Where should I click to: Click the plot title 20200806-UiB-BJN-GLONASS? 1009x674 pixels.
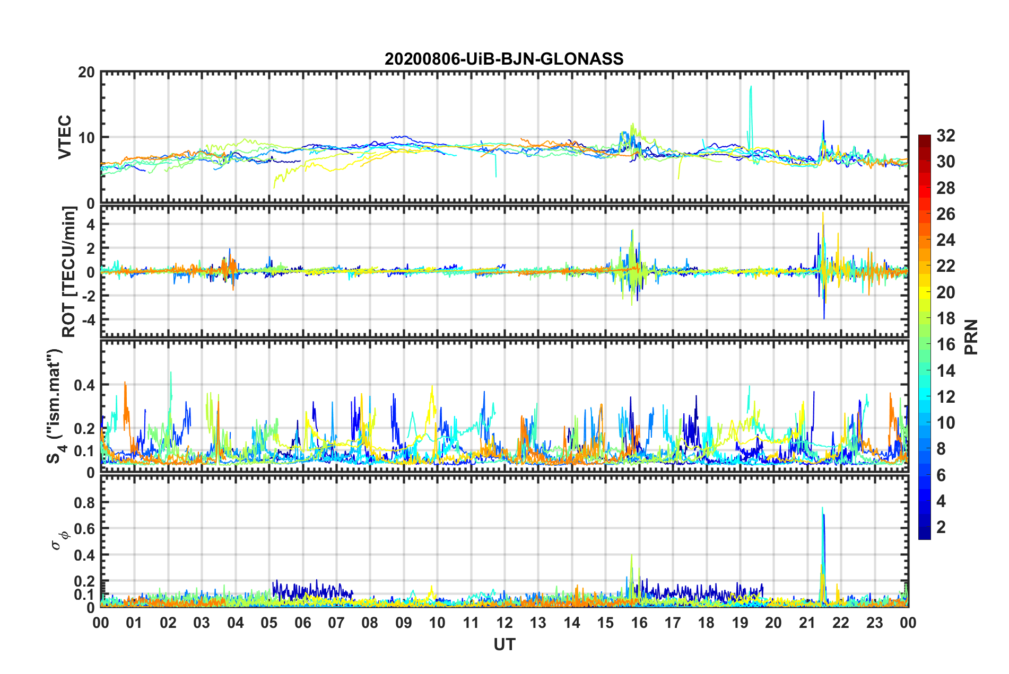[504, 59]
